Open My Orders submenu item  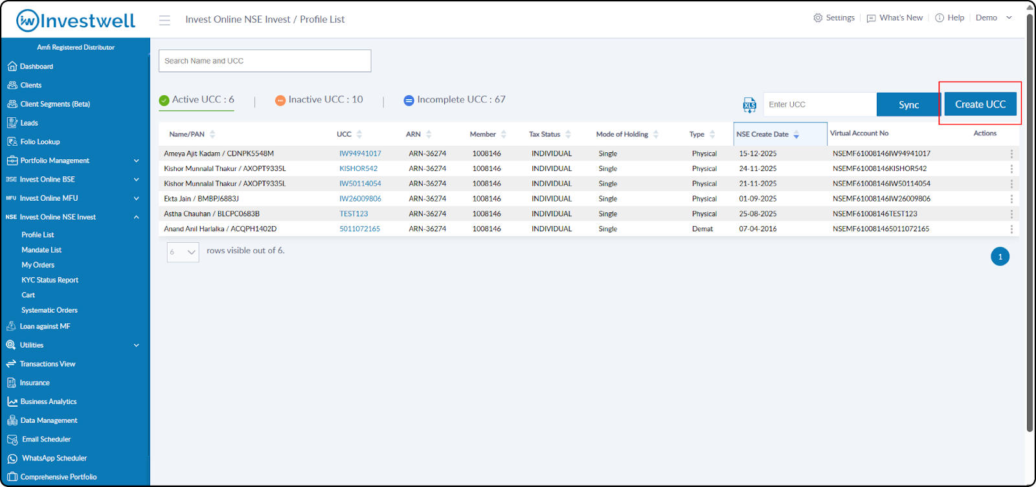coord(38,265)
